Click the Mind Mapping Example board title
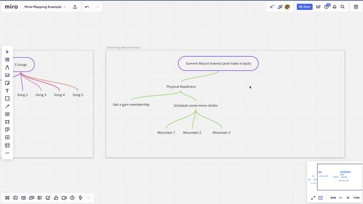Viewport: 363px width, 204px height. [x=43, y=7]
